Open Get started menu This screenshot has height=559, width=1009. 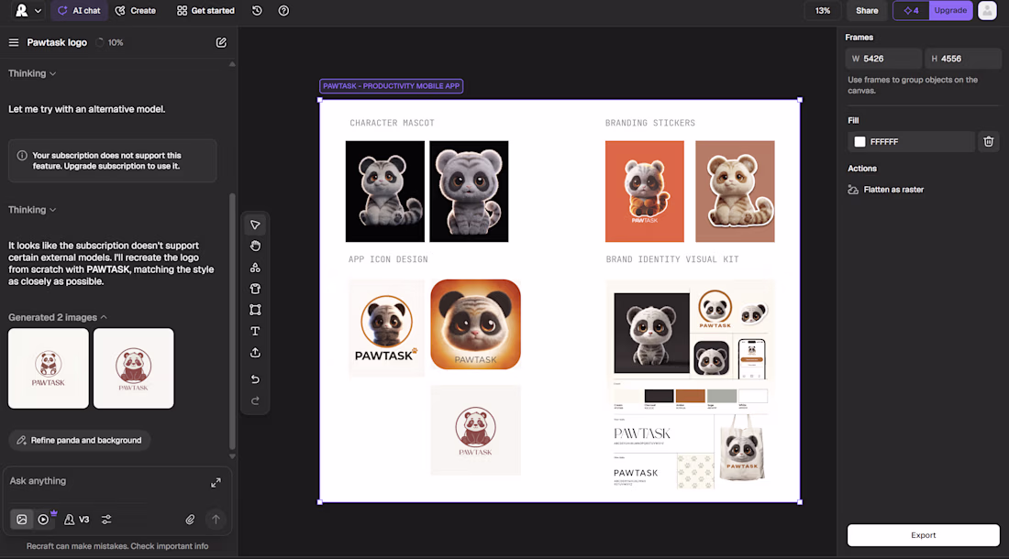[205, 10]
